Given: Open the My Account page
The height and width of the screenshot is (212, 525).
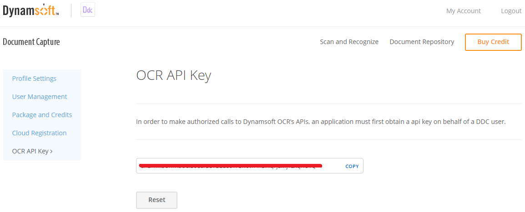Looking at the screenshot, I should (463, 11).
